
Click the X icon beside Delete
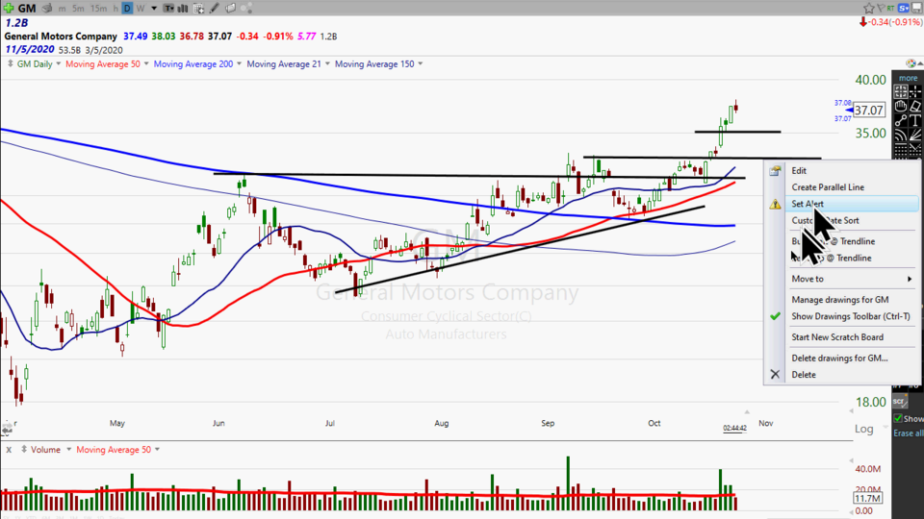tap(775, 374)
